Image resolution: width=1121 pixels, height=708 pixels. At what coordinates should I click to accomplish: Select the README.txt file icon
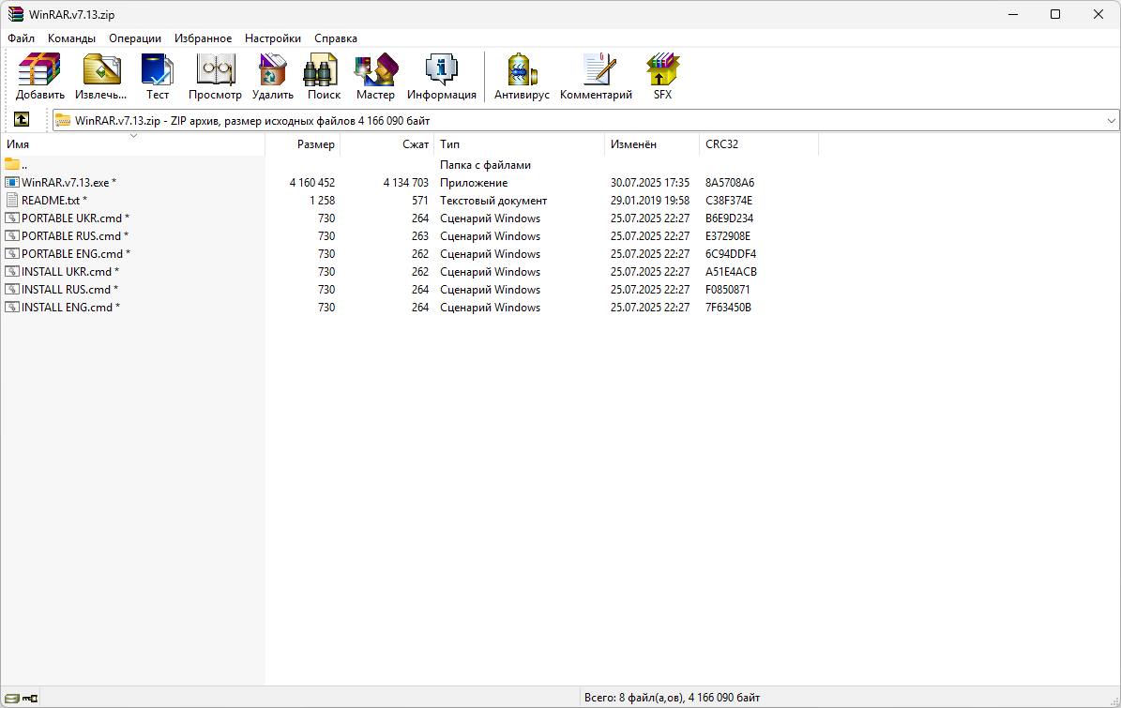click(12, 200)
